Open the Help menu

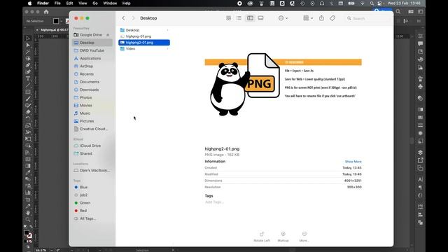pyautogui.click(x=126, y=3)
